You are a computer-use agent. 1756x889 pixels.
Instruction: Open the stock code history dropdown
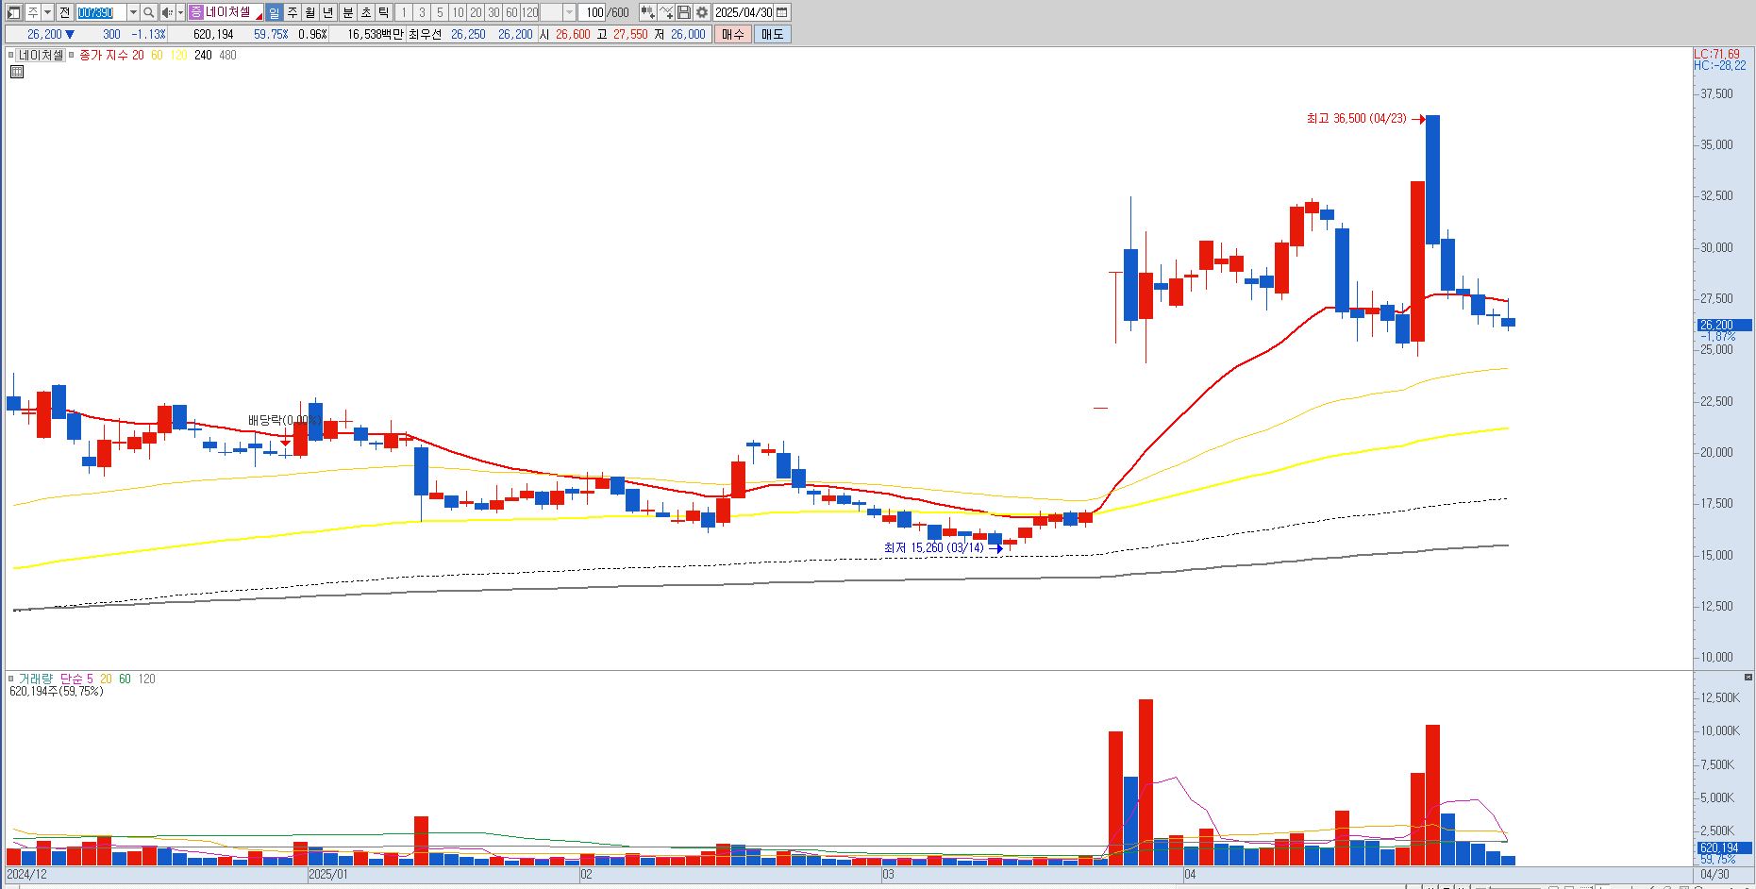[x=133, y=12]
